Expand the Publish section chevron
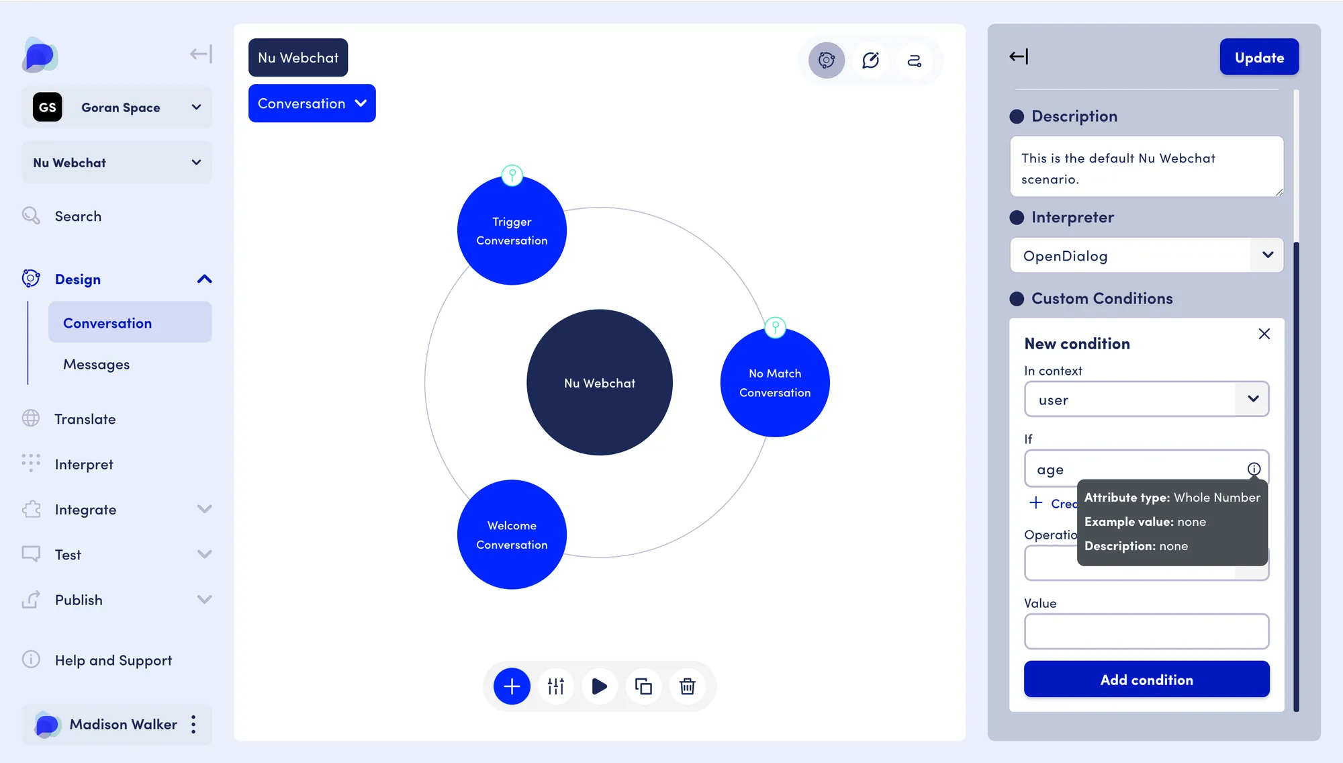Image resolution: width=1343 pixels, height=763 pixels. (x=205, y=600)
